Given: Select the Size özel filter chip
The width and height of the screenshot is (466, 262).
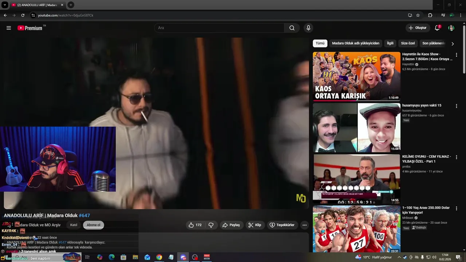Looking at the screenshot, I should coord(408,43).
